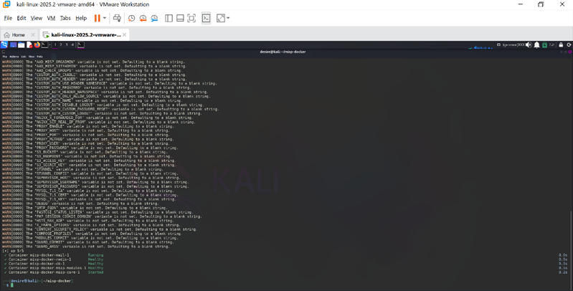Image resolution: width=573 pixels, height=291 pixels.
Task: Click Send Ctrl+Alt+Del toolbar icon
Action: click(117, 18)
